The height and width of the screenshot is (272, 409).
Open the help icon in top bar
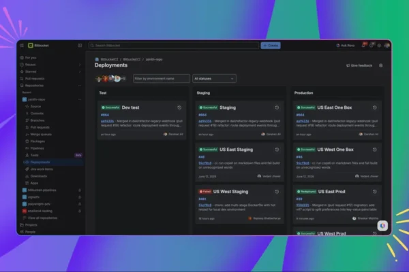pyautogui.click(x=372, y=46)
